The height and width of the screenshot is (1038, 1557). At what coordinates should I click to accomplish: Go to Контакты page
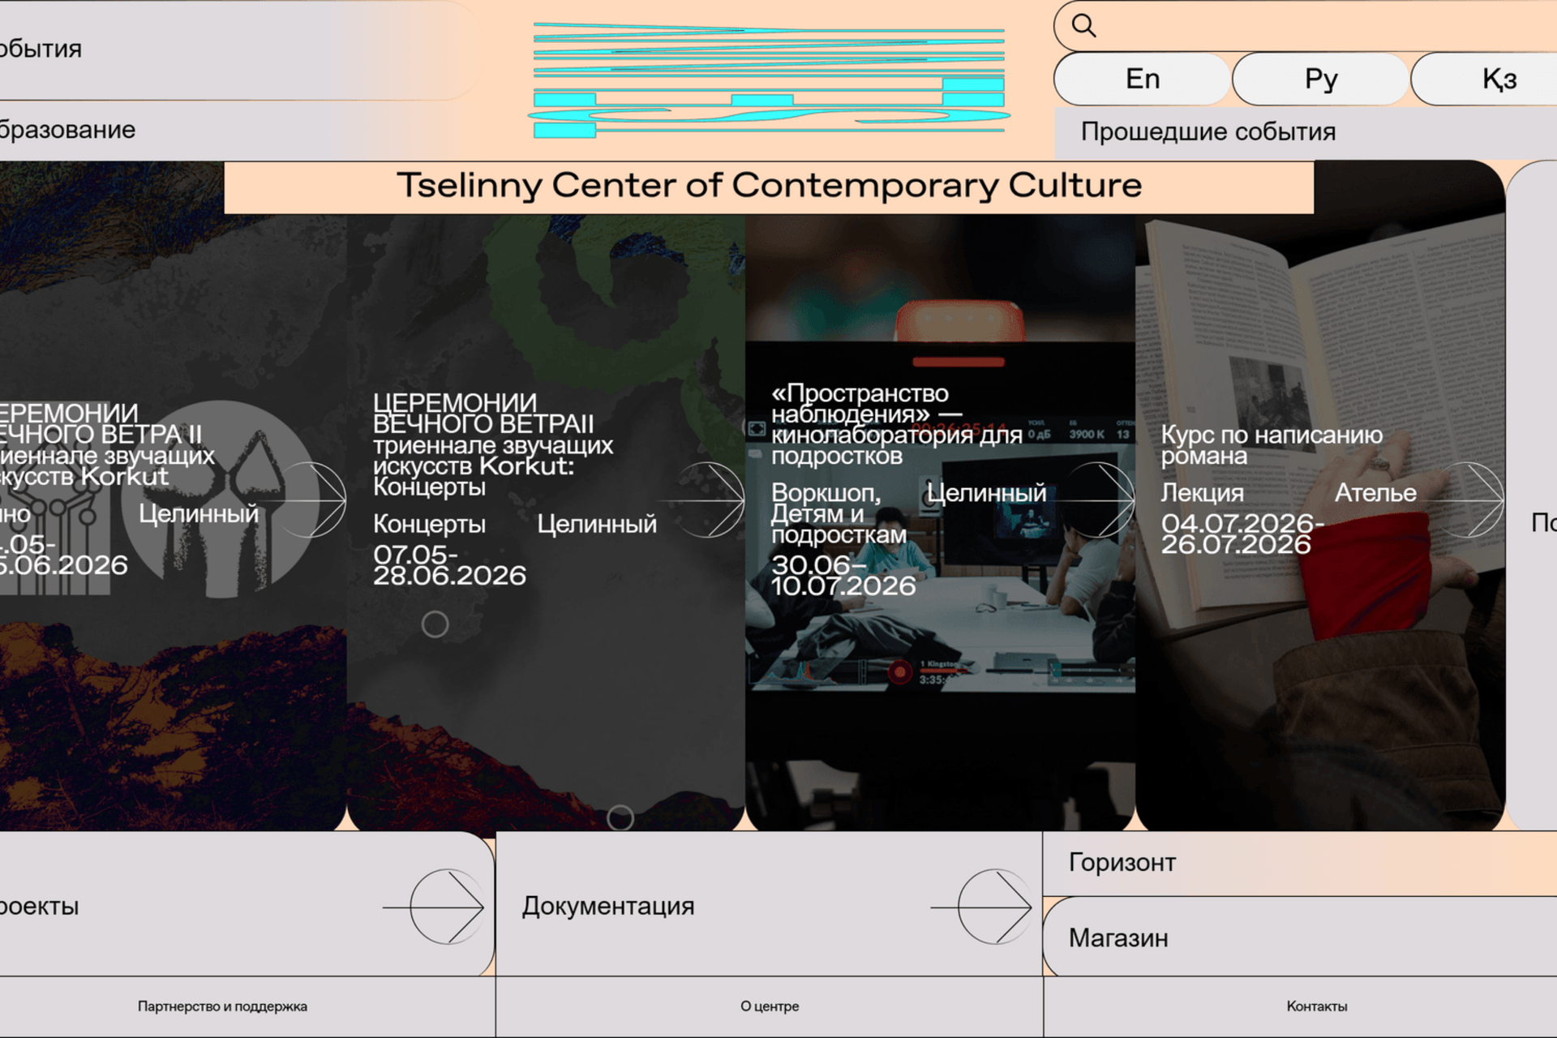click(x=1317, y=1006)
